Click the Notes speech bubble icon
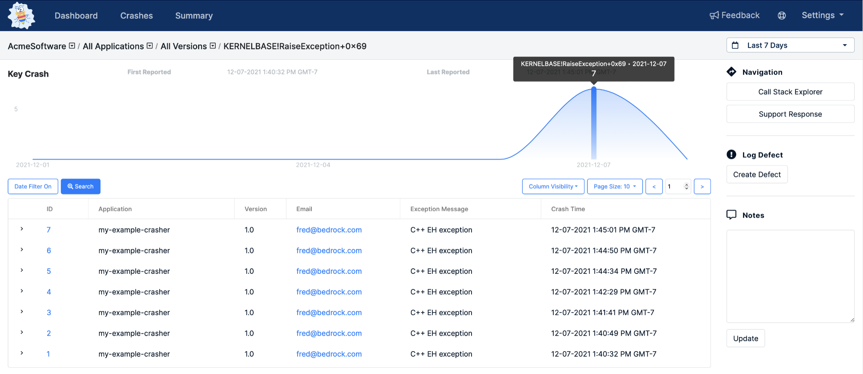Screen dimensions: 863x374 [x=732, y=215]
